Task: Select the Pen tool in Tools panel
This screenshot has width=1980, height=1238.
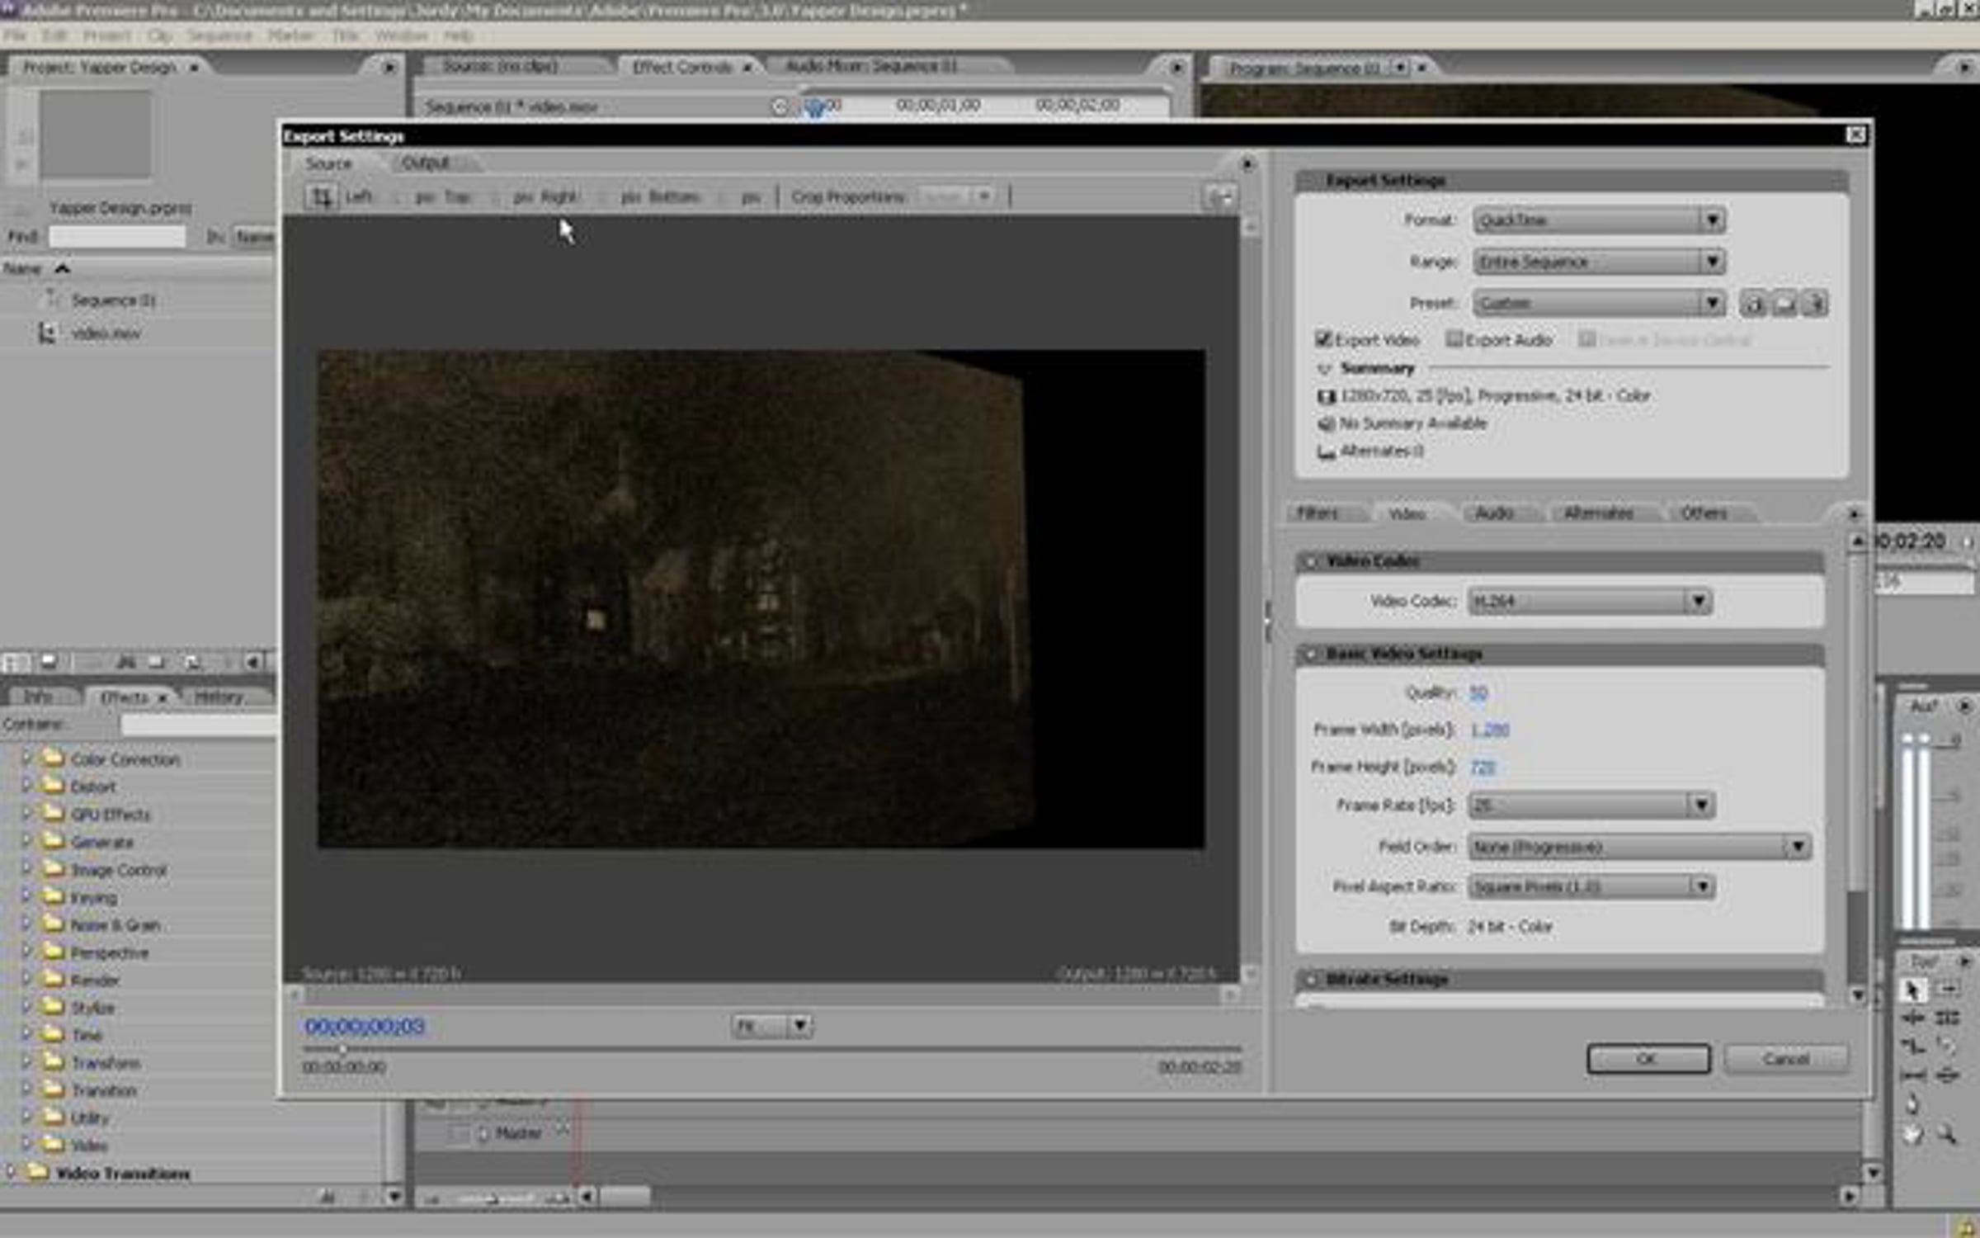Action: click(x=1912, y=1104)
